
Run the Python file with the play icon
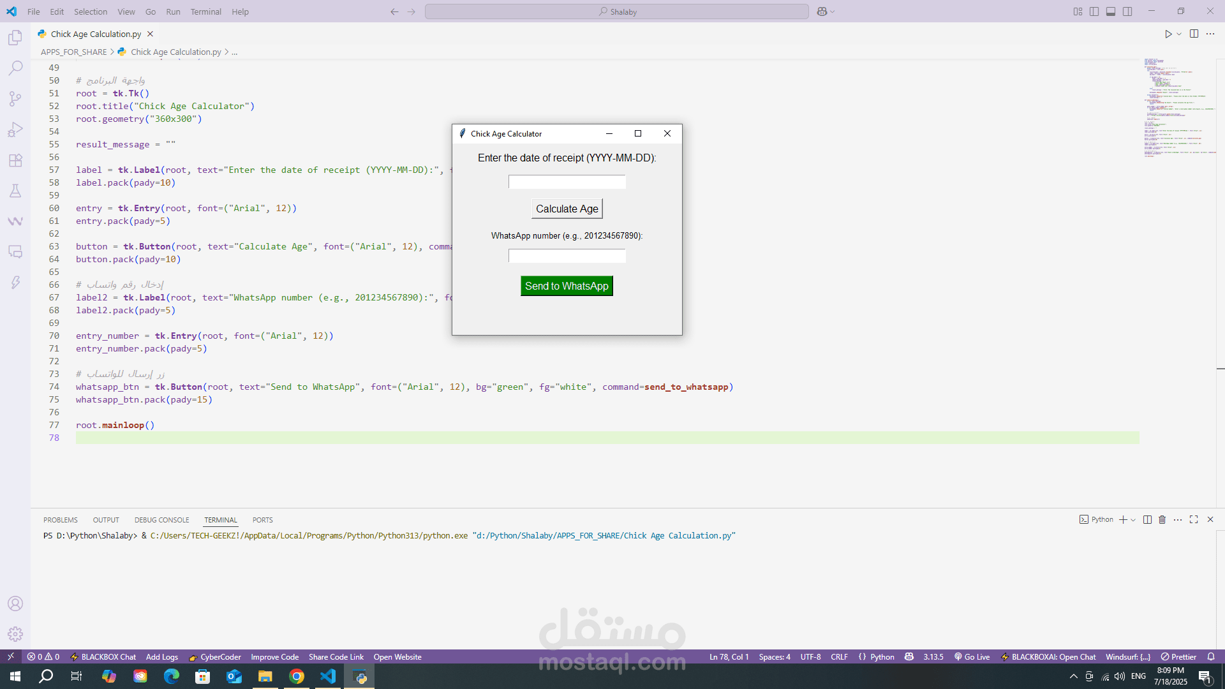click(1168, 34)
